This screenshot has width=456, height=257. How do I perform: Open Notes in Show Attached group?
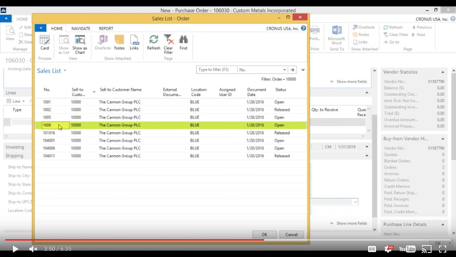(119, 42)
